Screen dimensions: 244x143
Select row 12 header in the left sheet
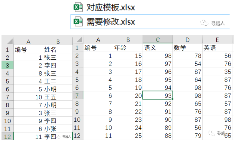[x=8, y=136]
